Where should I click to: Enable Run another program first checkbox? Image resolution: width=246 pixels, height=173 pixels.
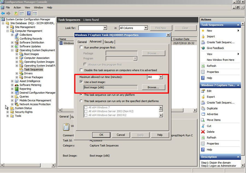pos(81,47)
